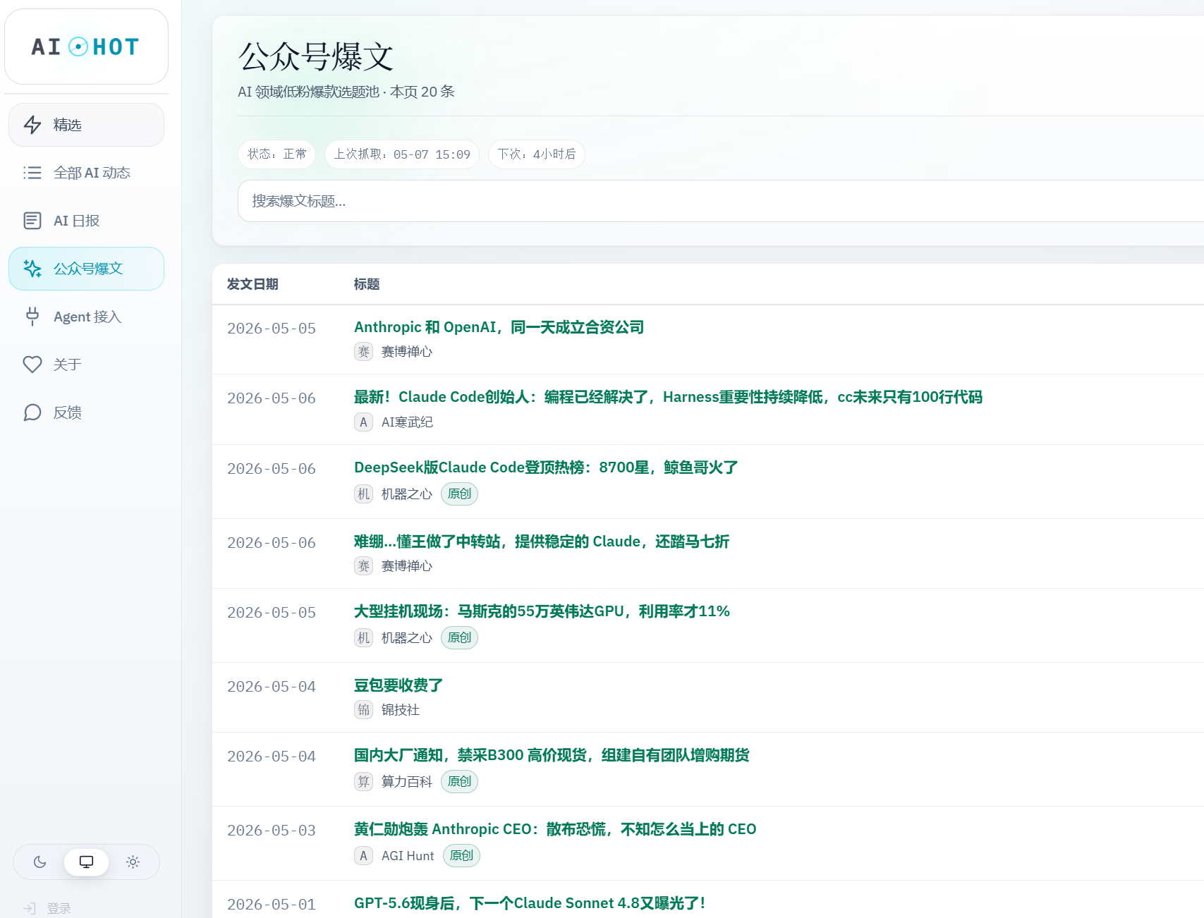Open Agent 接入 page

click(x=86, y=317)
